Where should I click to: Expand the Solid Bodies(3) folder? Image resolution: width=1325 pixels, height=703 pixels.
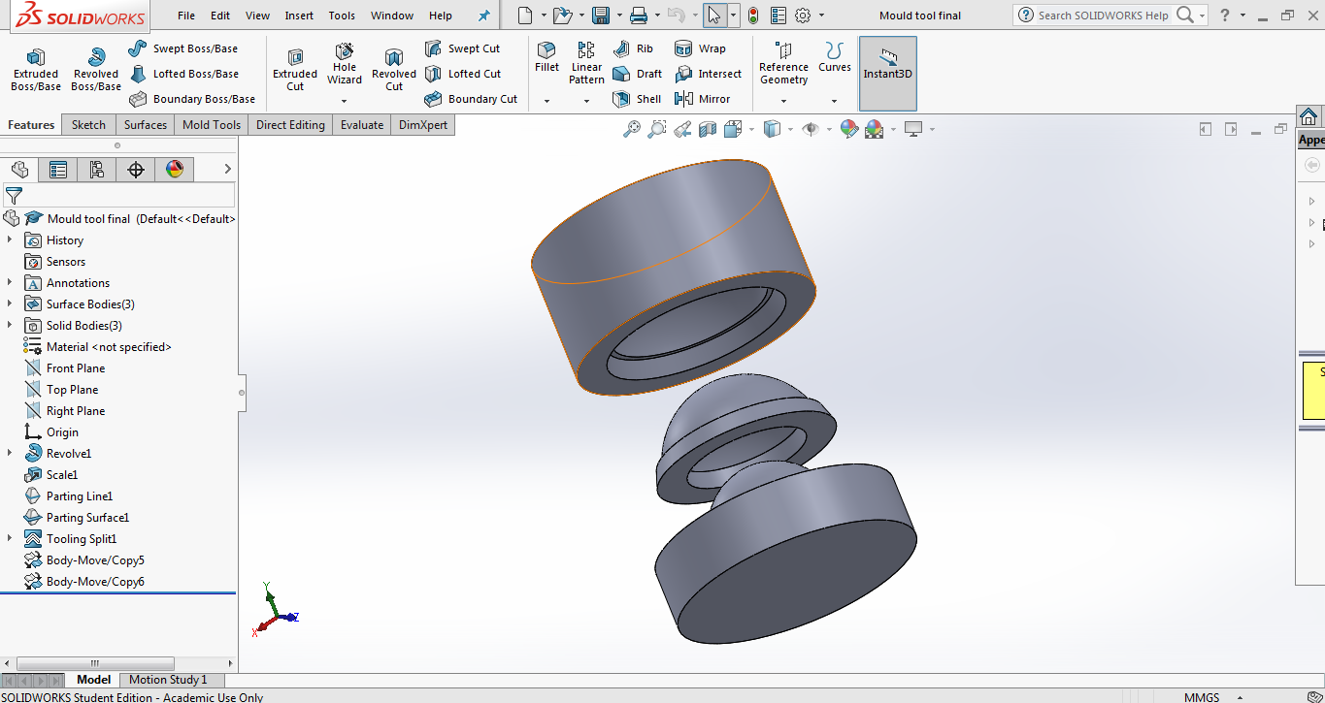point(10,326)
